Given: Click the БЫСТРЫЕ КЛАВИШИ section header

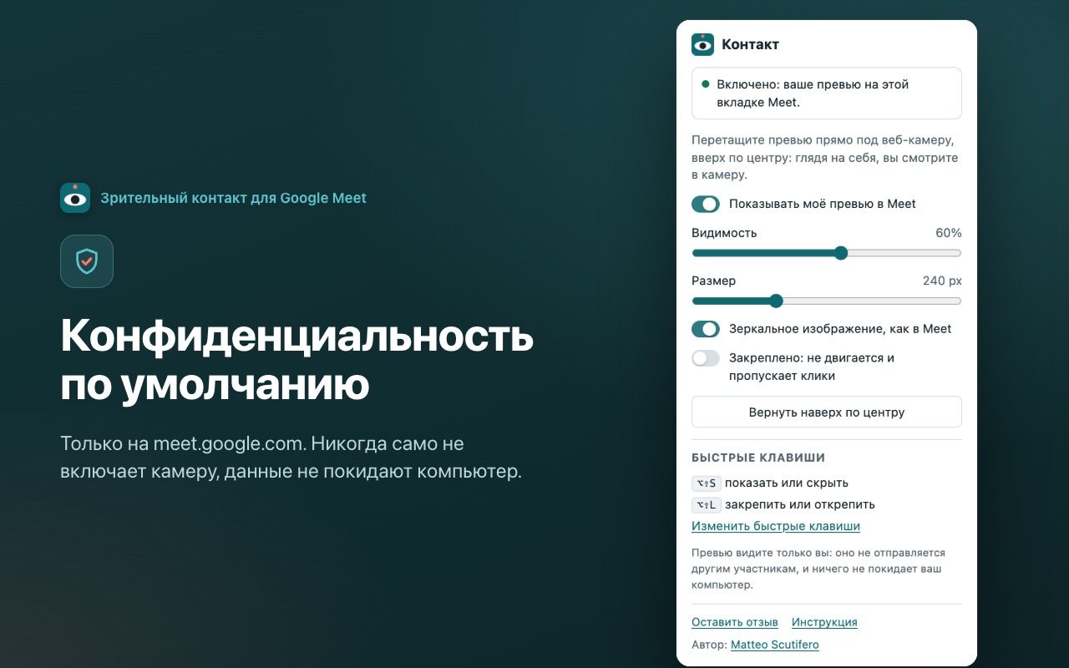Looking at the screenshot, I should tap(758, 458).
